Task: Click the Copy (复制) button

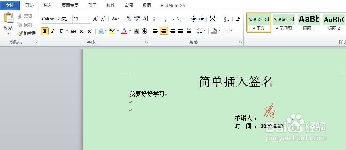Action: click(x=25, y=24)
